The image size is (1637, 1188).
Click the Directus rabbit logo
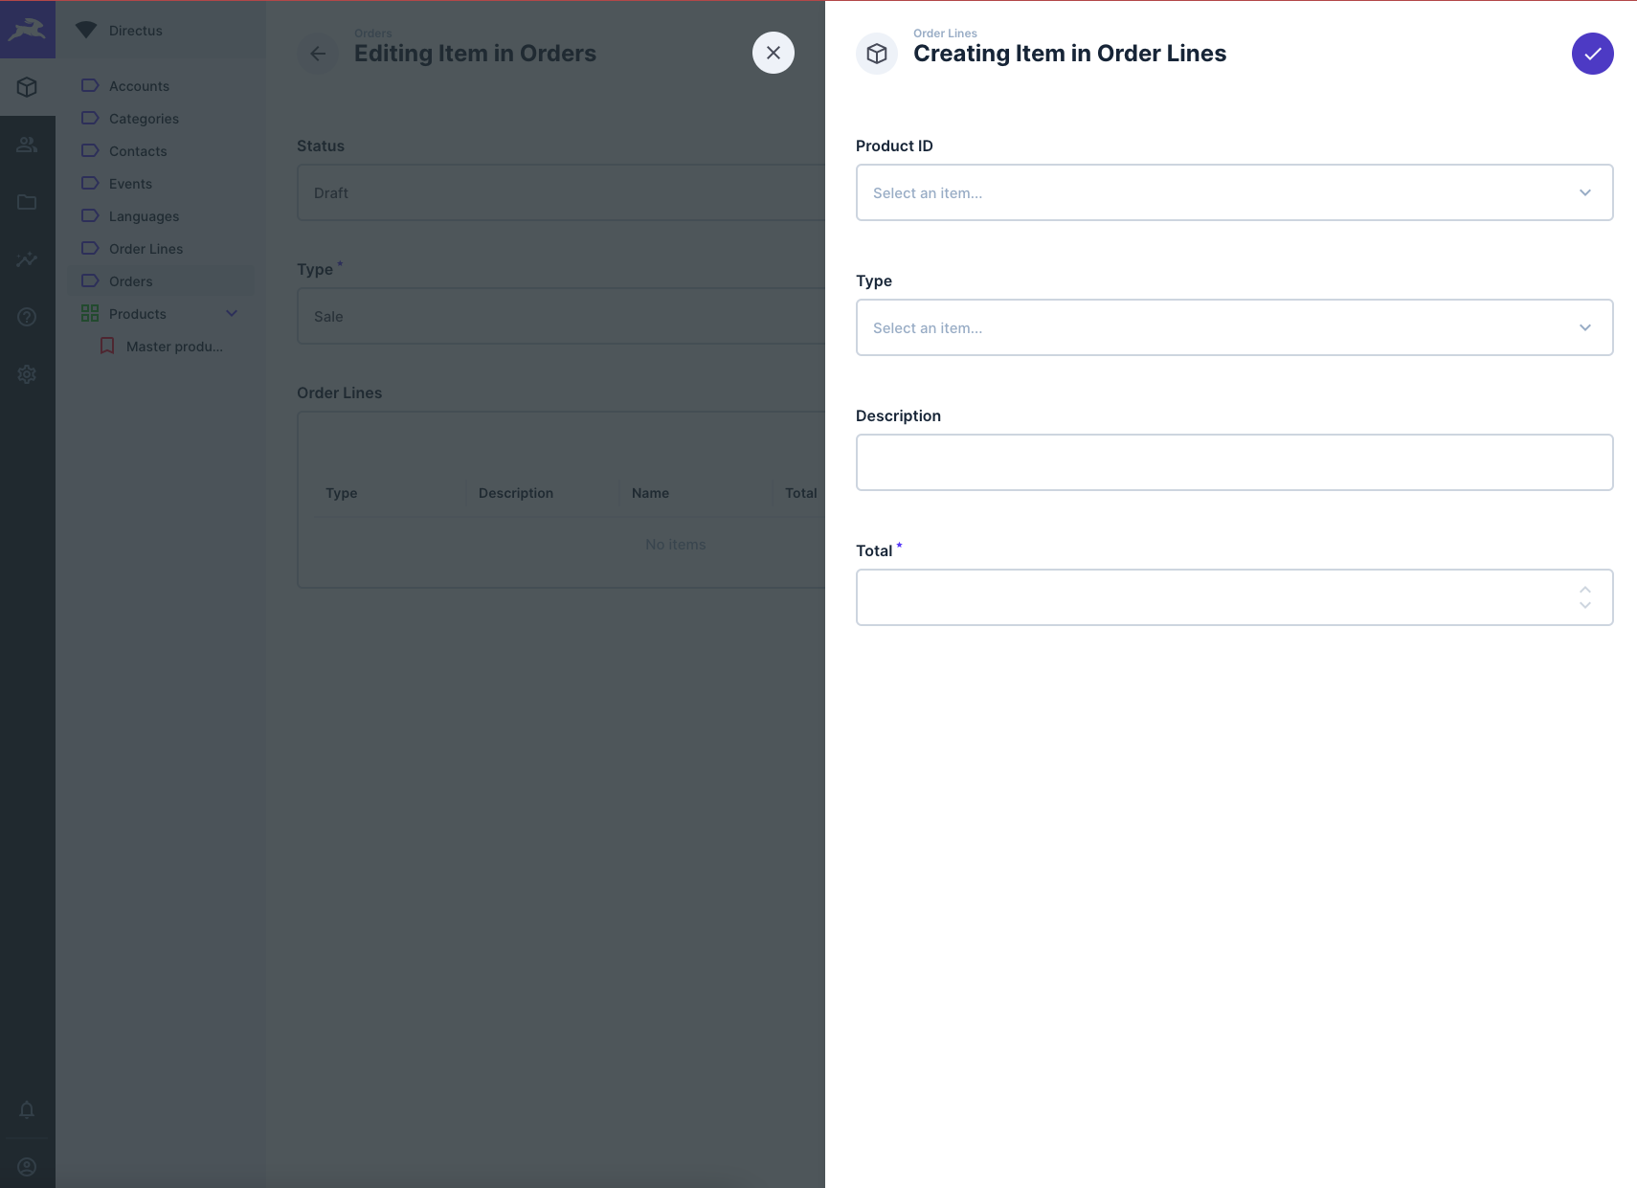[x=28, y=30]
